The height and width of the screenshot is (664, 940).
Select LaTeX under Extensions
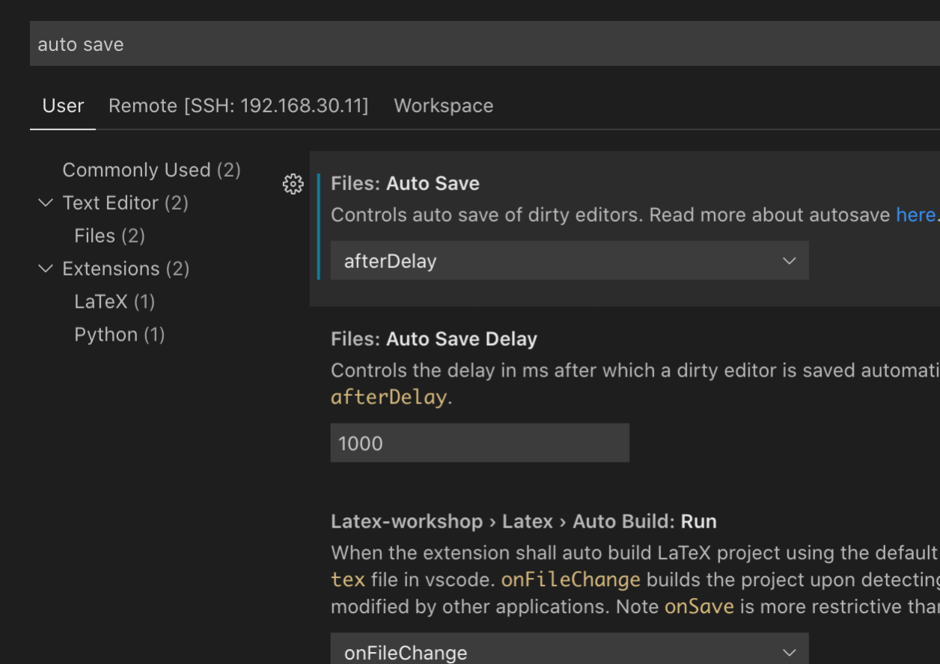(x=114, y=302)
